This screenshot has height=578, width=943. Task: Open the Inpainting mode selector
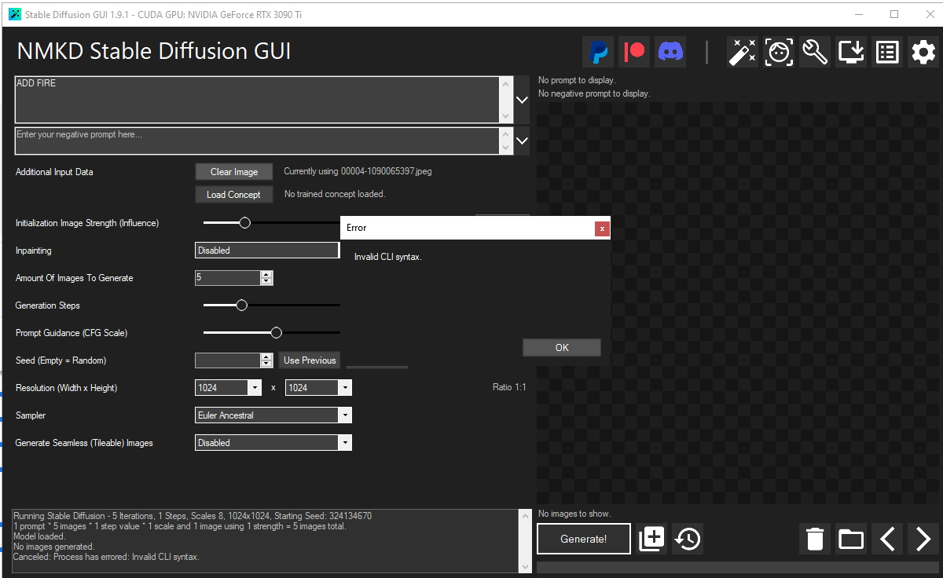pos(267,250)
